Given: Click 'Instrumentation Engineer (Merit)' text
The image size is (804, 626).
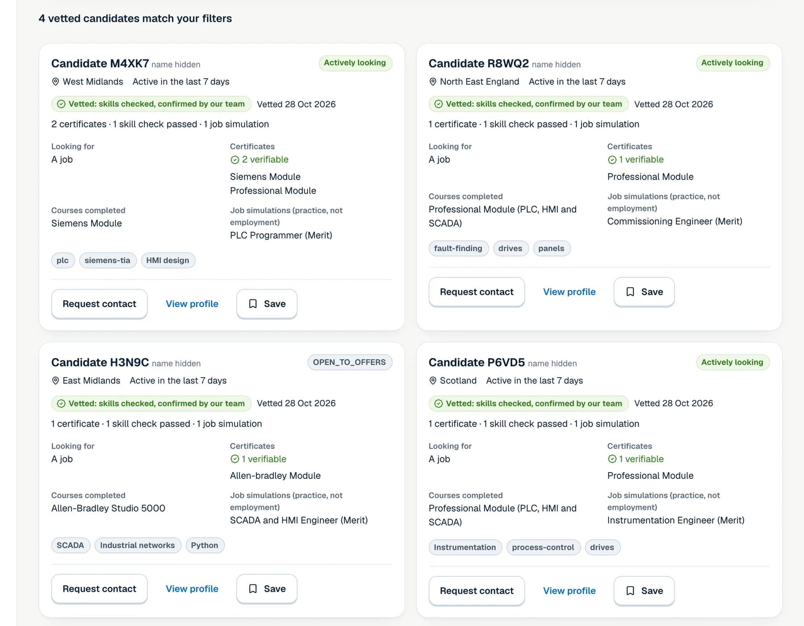Looking at the screenshot, I should (x=676, y=521).
